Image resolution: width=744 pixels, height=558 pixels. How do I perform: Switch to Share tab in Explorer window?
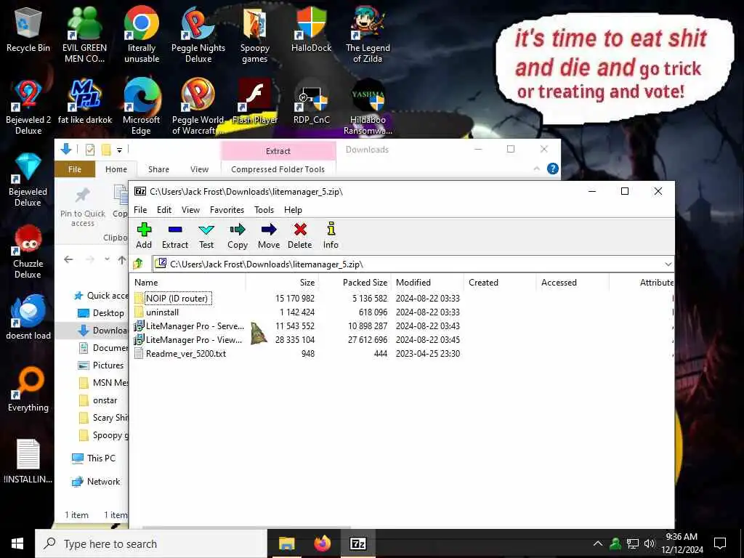(x=158, y=169)
